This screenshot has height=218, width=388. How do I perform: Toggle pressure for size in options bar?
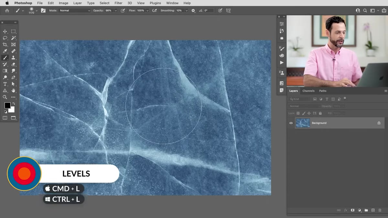220,11
